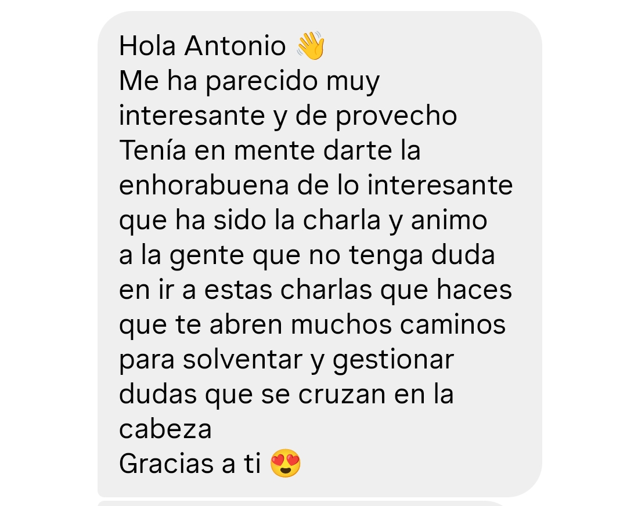Click the word 'cabeza' in the message
The image size is (627, 506).
[165, 429]
